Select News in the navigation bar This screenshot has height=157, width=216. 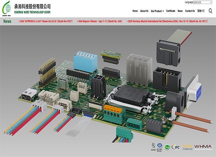click(x=180, y=11)
